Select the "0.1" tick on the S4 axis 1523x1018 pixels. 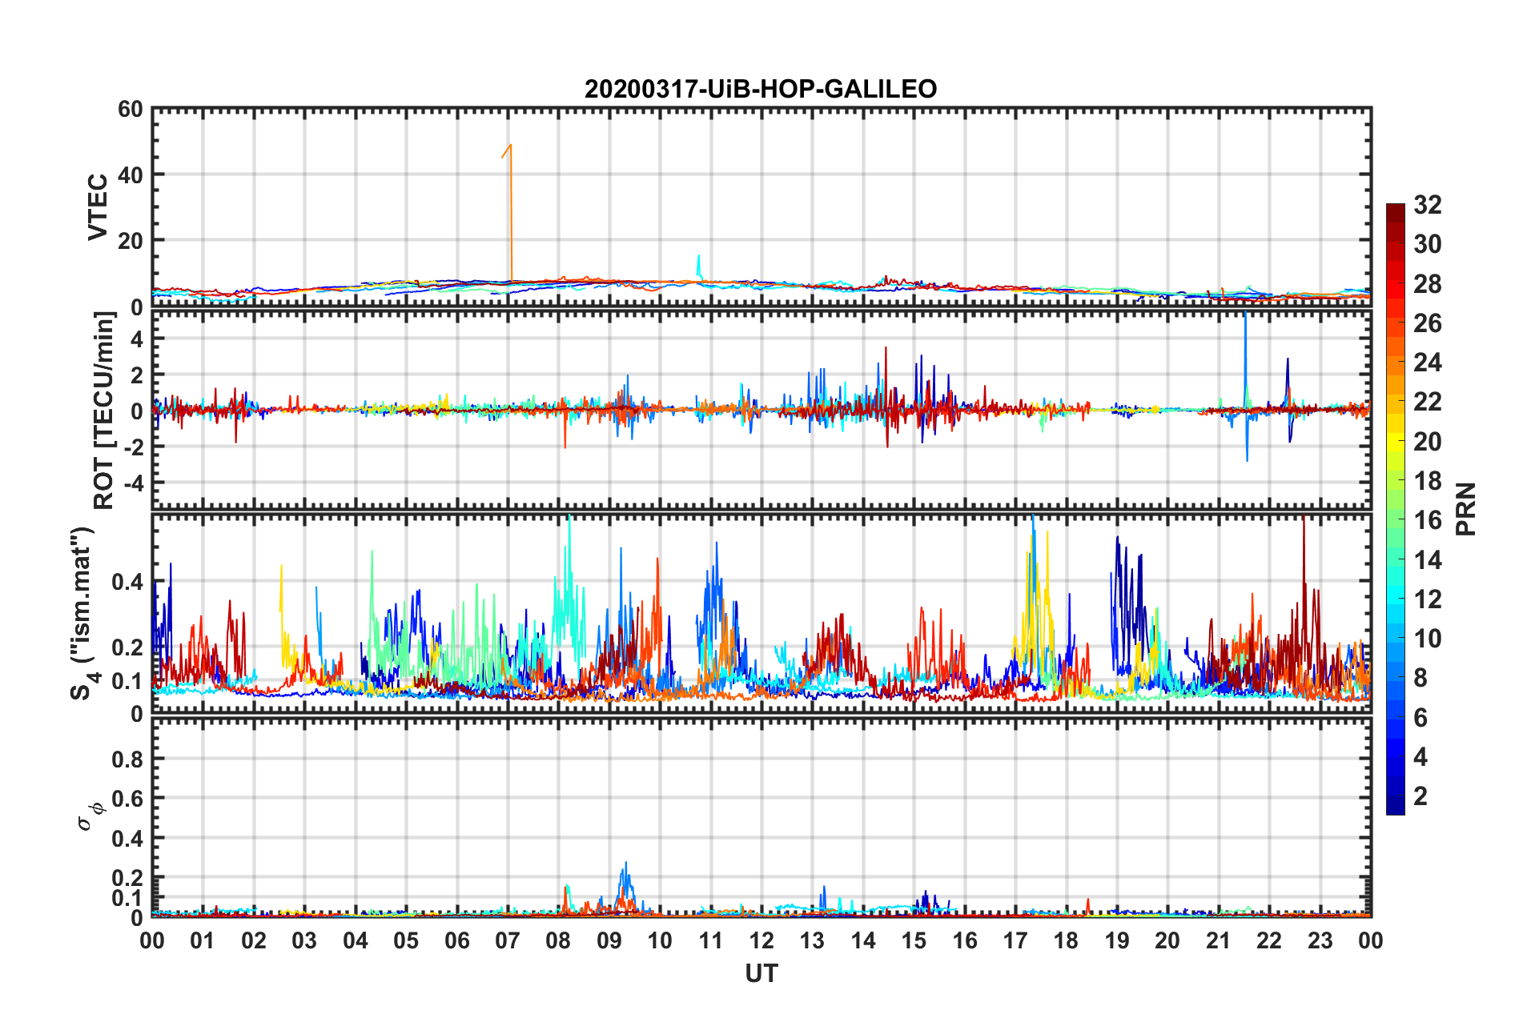point(127,681)
